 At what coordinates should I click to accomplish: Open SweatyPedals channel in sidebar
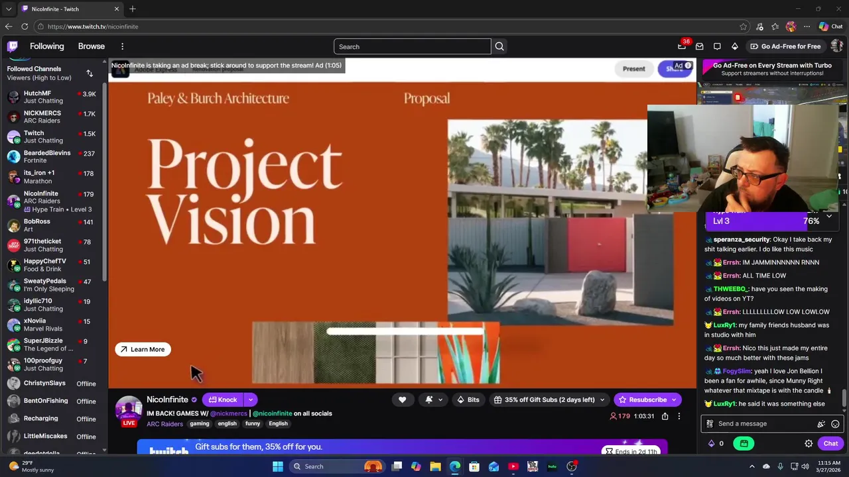tap(52, 285)
